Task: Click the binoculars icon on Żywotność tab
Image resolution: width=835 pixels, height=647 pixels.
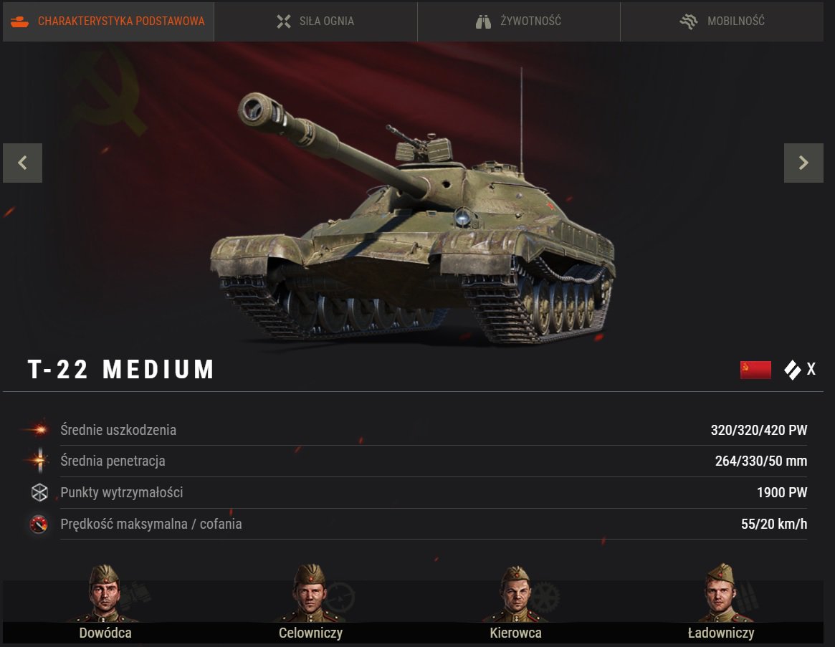Action: tap(483, 21)
